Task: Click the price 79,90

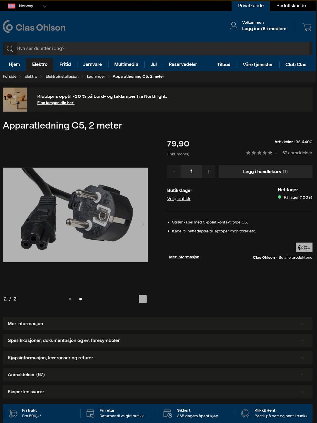Action: pos(178,144)
